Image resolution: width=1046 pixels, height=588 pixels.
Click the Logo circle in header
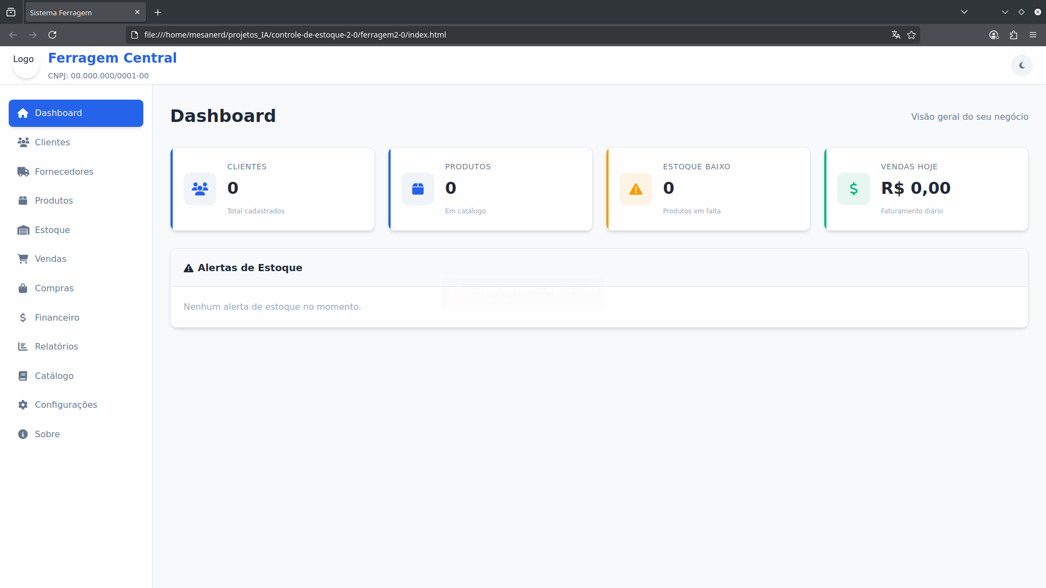26,65
